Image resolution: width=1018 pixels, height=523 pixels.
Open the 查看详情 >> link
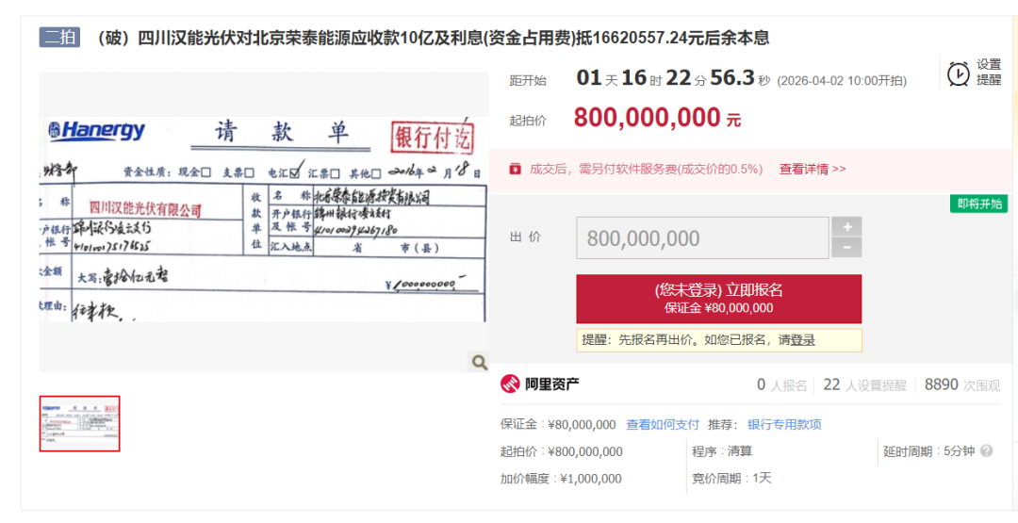pyautogui.click(x=812, y=169)
